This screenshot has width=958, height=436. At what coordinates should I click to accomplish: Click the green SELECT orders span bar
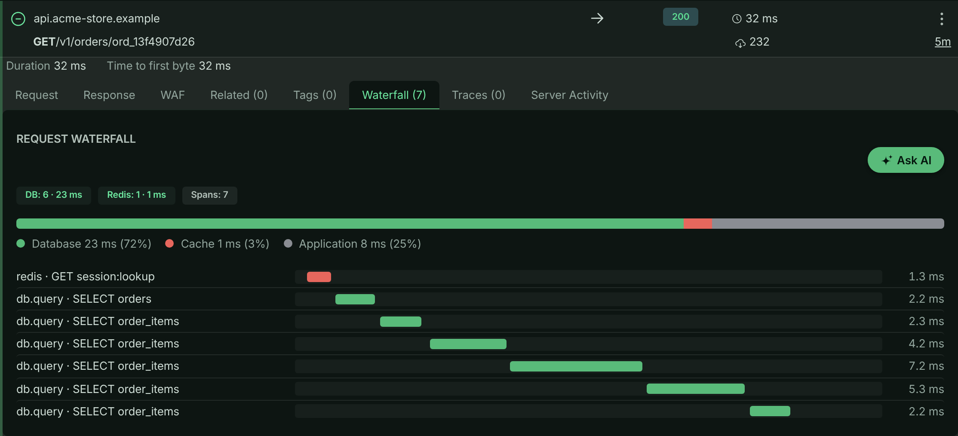[x=355, y=299]
